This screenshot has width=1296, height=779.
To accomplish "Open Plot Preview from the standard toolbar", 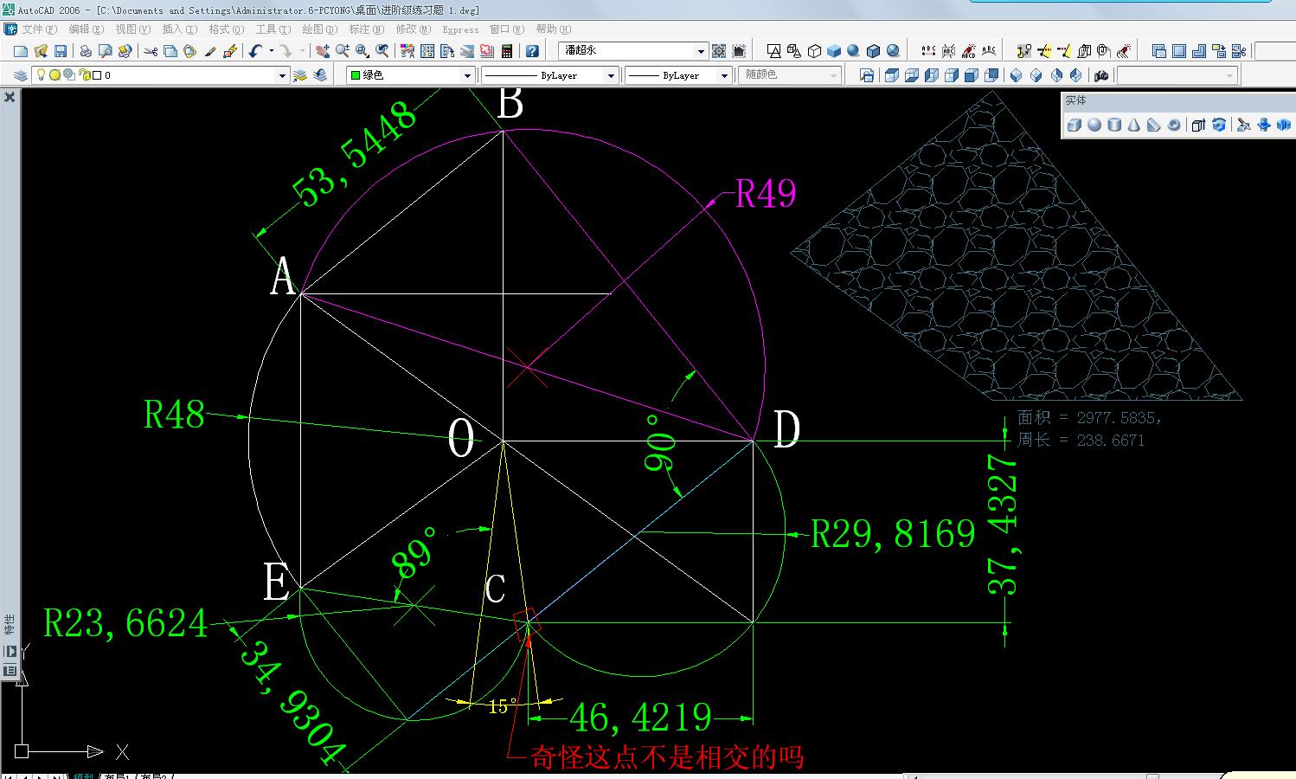I will 106,51.
